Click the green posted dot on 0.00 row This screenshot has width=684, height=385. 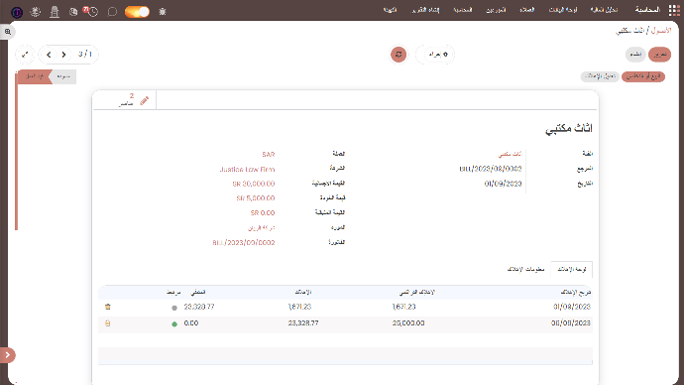point(174,323)
